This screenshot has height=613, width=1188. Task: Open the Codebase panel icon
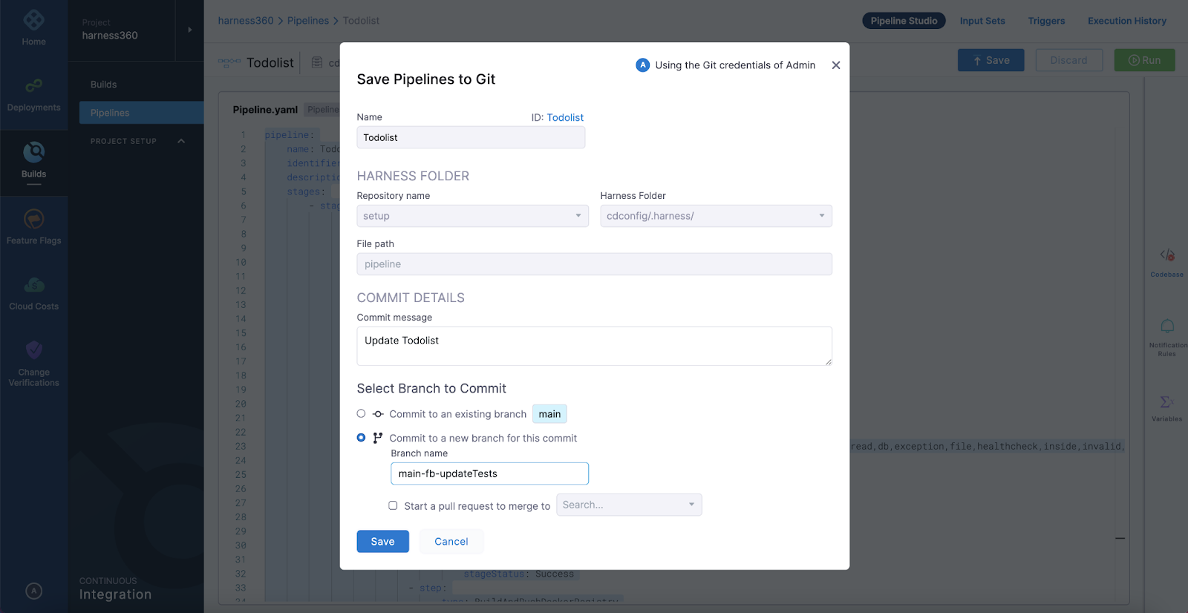pyautogui.click(x=1167, y=255)
